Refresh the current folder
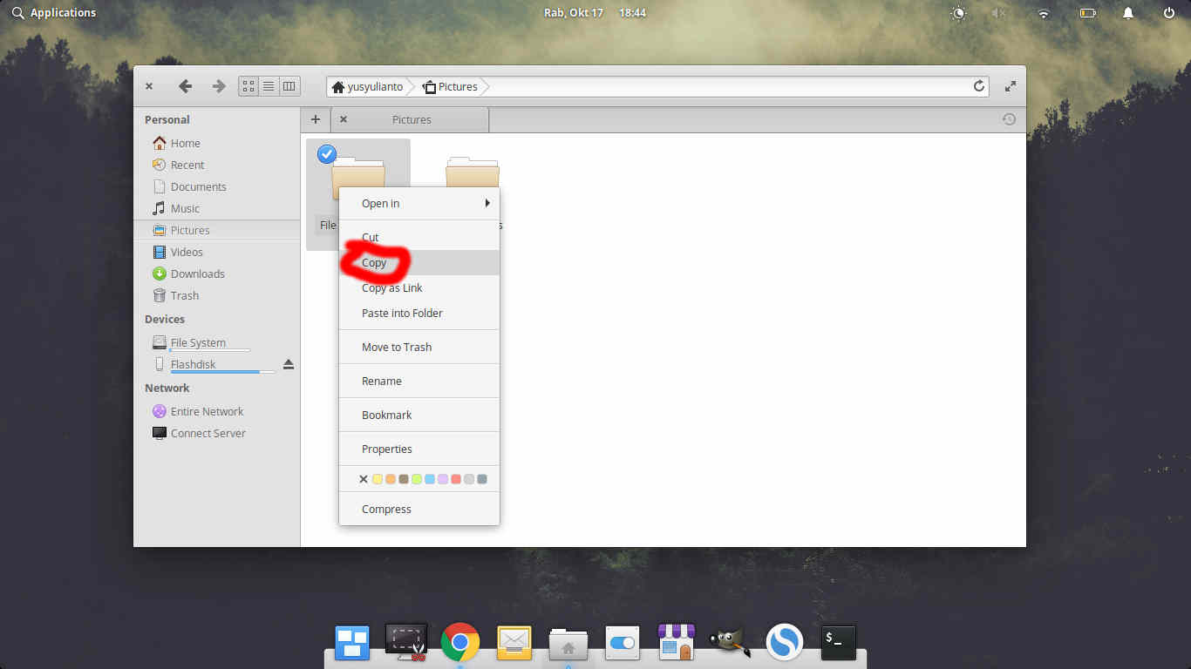This screenshot has width=1191, height=669. (979, 86)
